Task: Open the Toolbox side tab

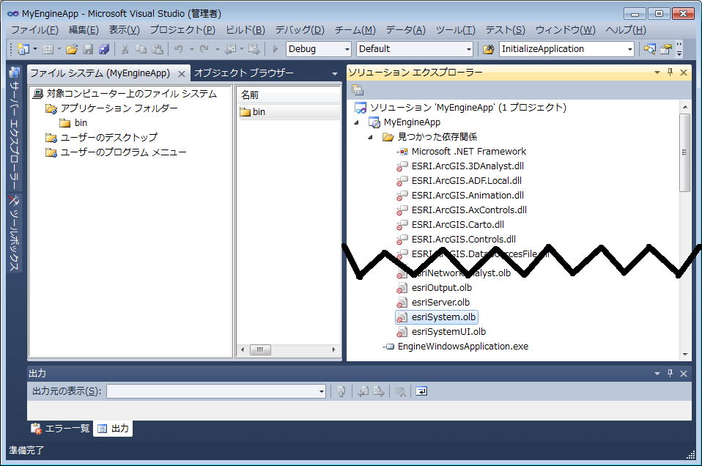Action: coord(15,233)
